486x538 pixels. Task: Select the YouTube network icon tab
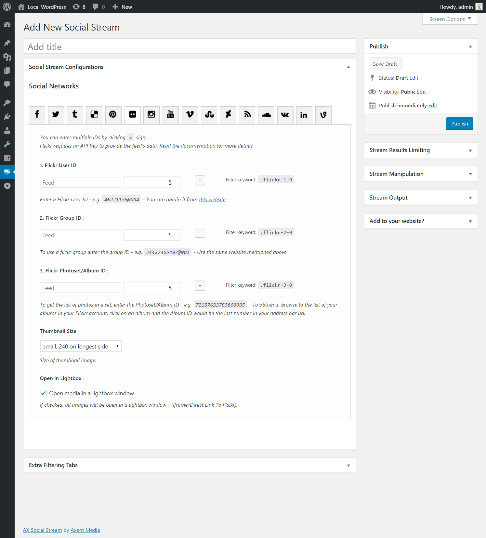pyautogui.click(x=171, y=115)
